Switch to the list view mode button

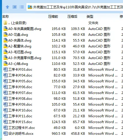(22, 7)
